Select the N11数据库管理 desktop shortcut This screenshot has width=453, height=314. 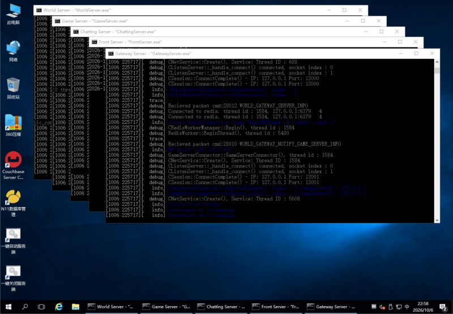(x=13, y=203)
